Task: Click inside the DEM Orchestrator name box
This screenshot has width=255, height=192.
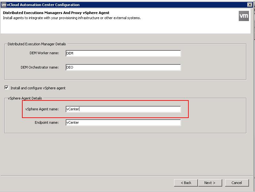Action: point(123,67)
